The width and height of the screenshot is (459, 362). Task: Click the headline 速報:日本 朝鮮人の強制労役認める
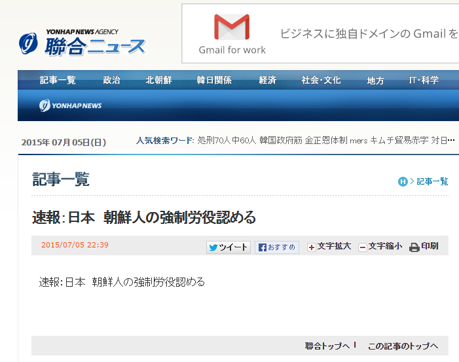(144, 217)
